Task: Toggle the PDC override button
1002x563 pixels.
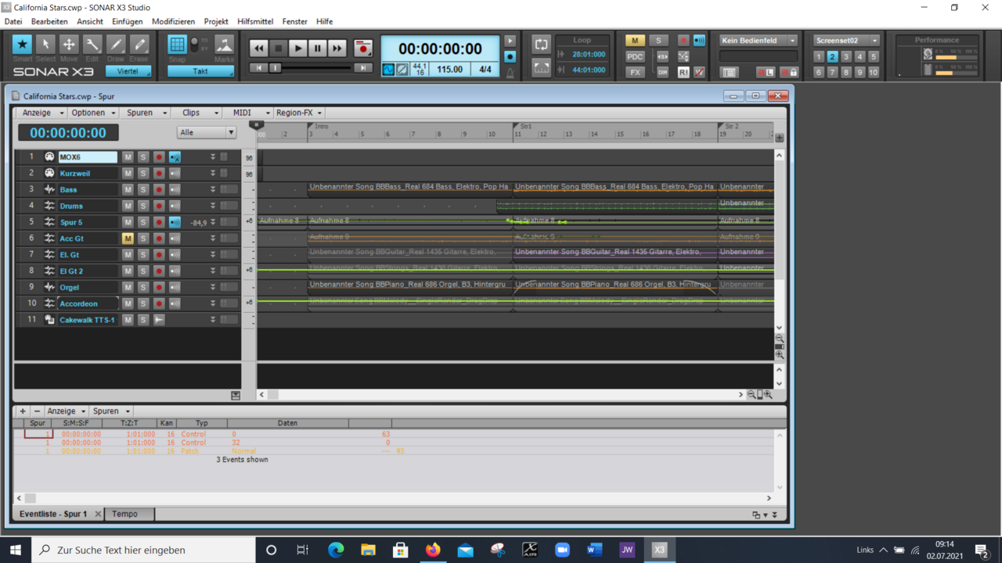Action: 635,56
